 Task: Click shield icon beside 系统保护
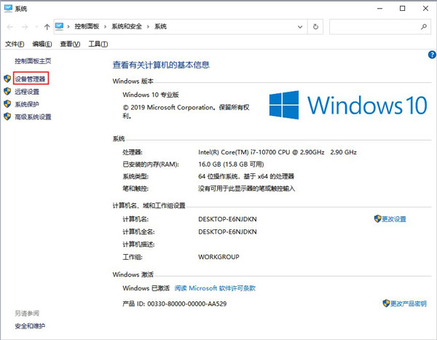(7, 104)
